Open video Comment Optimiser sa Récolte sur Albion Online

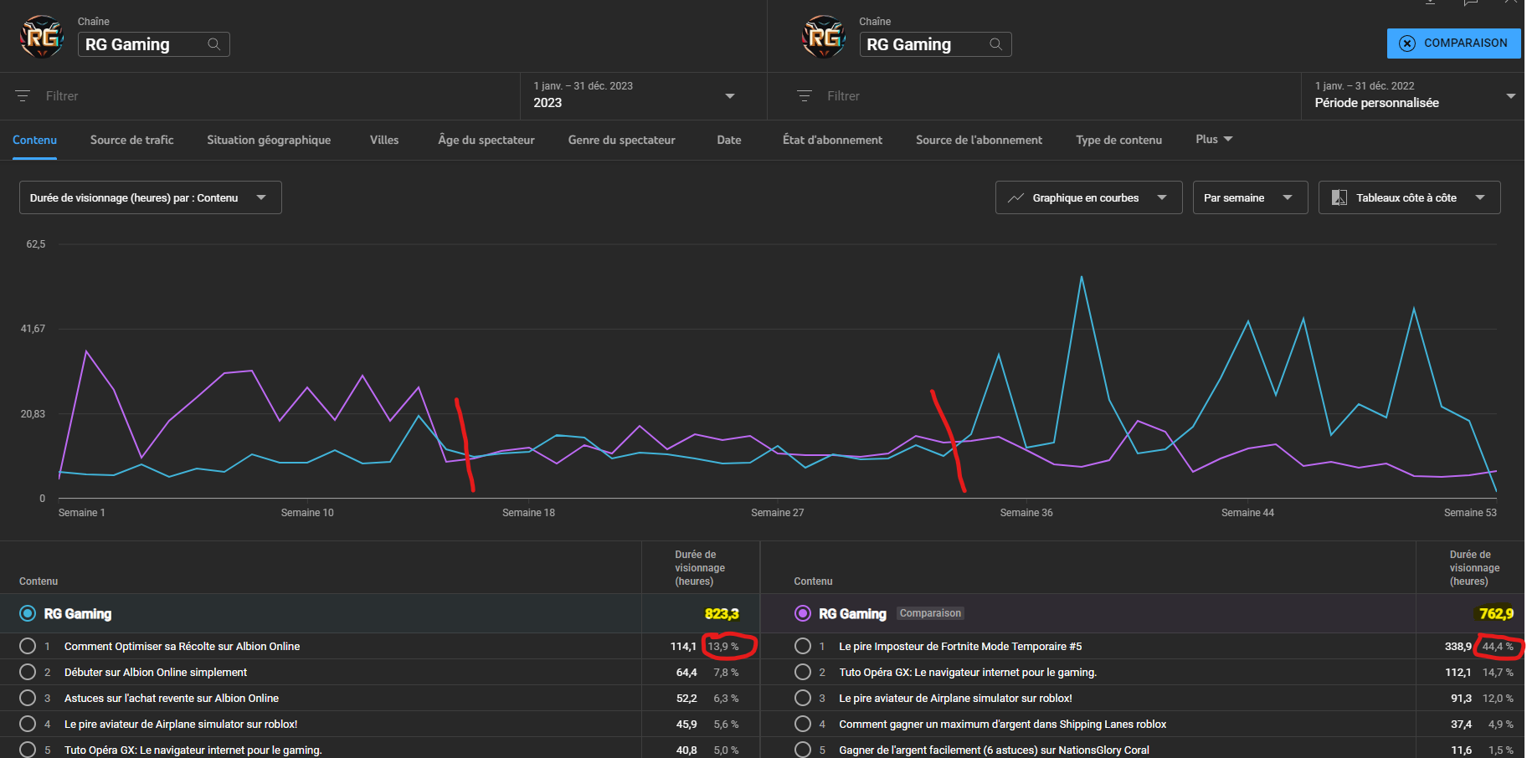[182, 646]
